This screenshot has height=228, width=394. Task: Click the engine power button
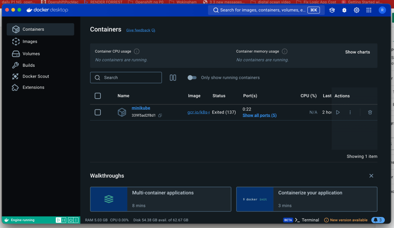click(71, 220)
